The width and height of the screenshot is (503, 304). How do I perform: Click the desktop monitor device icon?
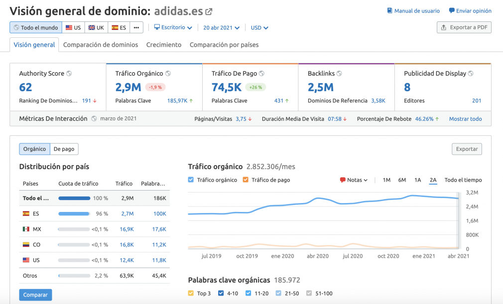157,27
